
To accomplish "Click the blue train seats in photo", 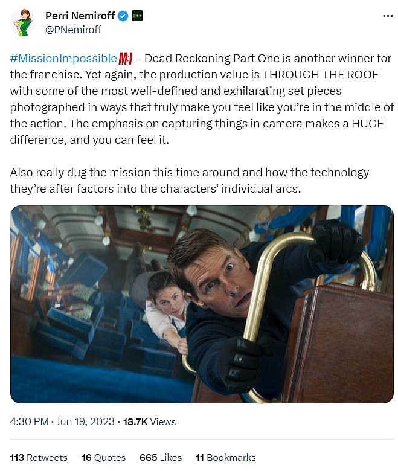I will 66,326.
